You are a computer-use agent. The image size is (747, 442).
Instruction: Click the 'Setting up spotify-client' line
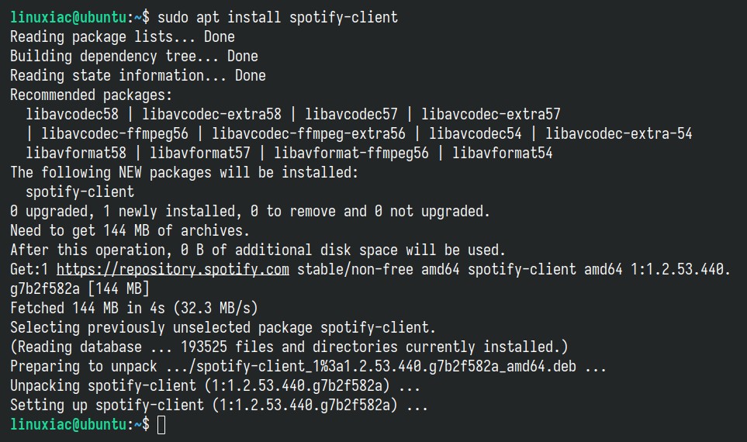220,406
